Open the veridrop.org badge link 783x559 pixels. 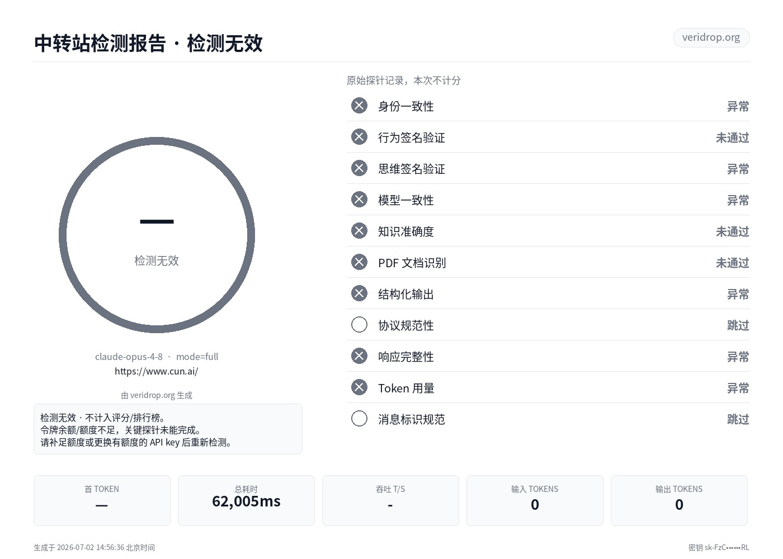pyautogui.click(x=711, y=37)
